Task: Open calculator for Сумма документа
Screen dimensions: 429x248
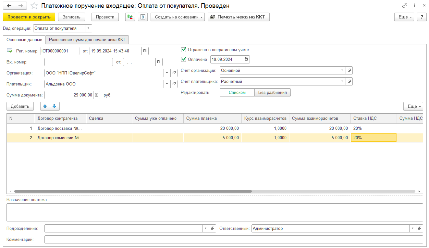Action: click(97, 95)
